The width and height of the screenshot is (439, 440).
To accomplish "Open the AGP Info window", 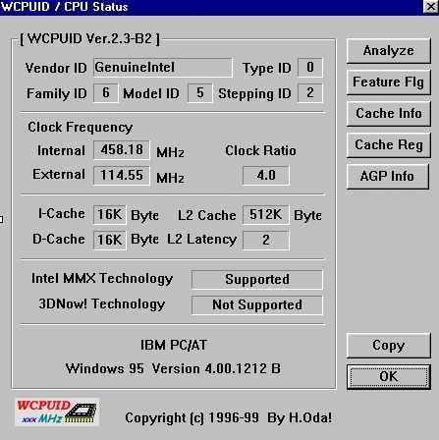I will [387, 177].
